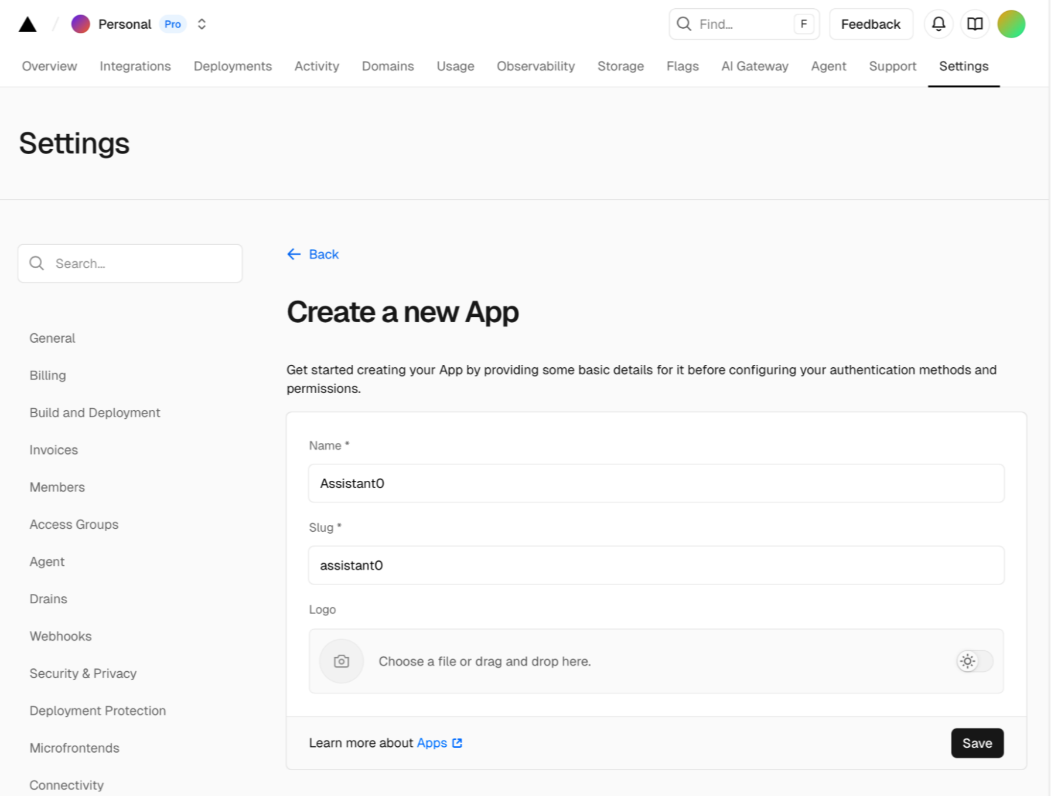Select Build and Deployment settings
This screenshot has width=1051, height=796.
click(x=94, y=412)
